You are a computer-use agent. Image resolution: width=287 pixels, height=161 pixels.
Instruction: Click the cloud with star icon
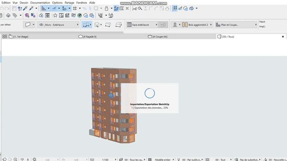[x=41, y=15]
